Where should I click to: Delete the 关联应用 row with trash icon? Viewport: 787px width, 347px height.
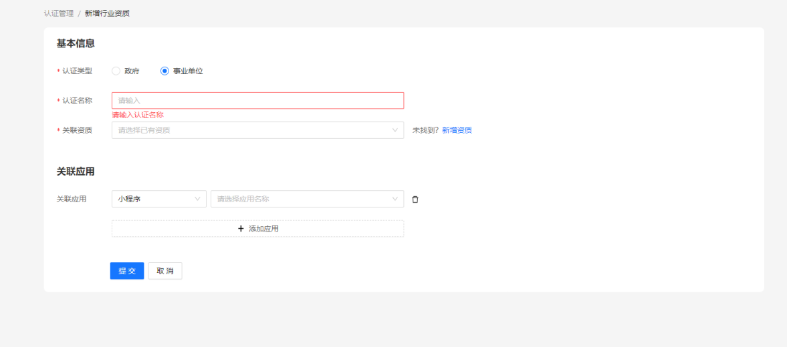(415, 200)
